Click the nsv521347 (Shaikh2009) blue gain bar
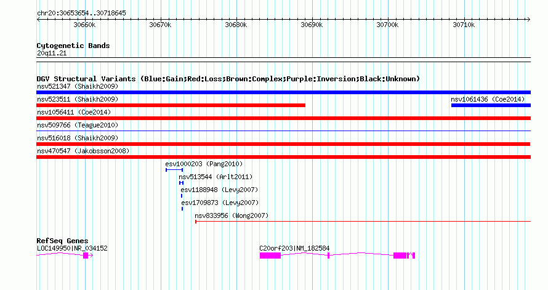The height and width of the screenshot is (290, 548). click(x=283, y=92)
